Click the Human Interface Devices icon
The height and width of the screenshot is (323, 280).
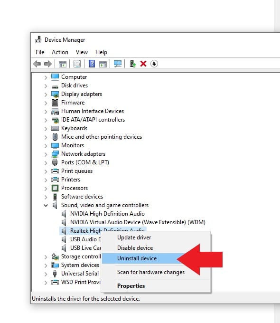[x=55, y=112]
